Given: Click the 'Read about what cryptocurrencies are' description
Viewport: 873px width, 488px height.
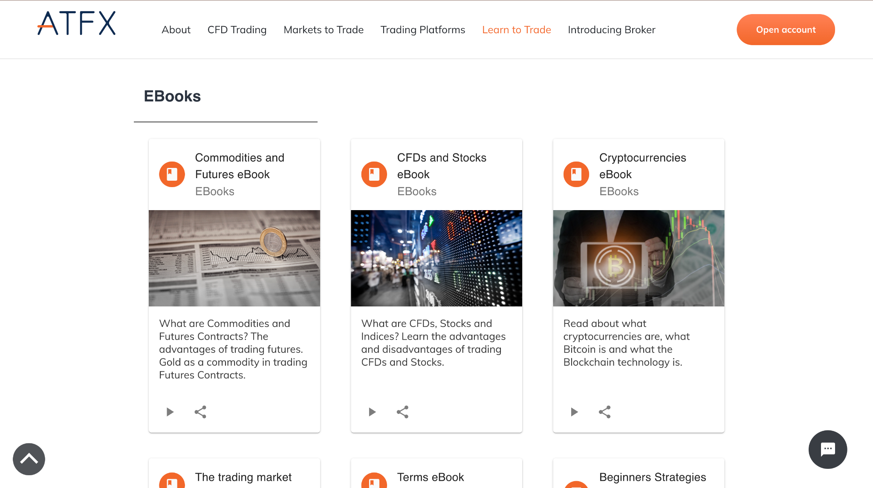Looking at the screenshot, I should pyautogui.click(x=627, y=343).
